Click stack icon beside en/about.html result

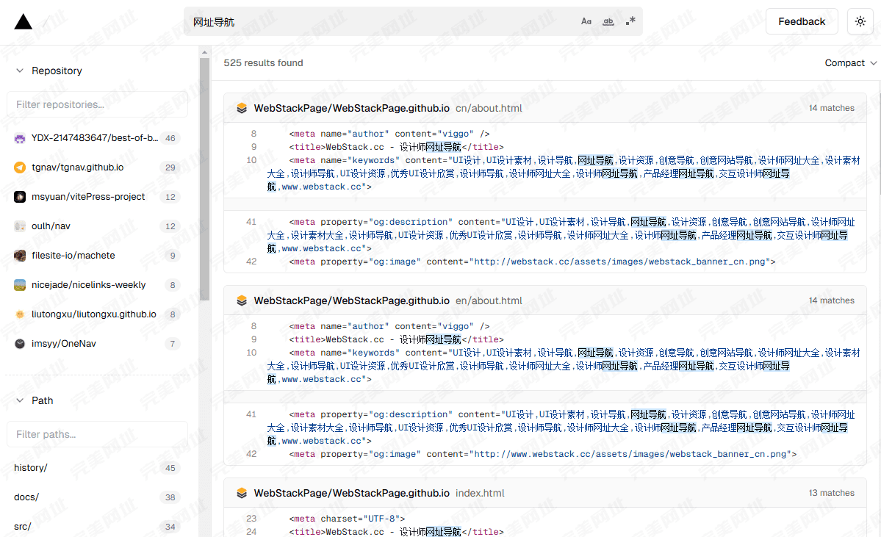pos(242,300)
